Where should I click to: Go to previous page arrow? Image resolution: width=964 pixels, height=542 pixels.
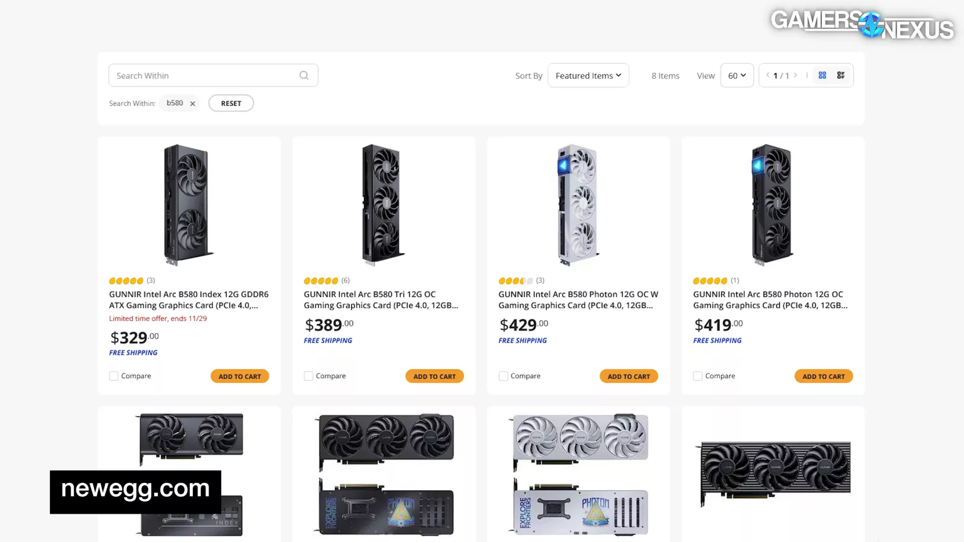pyautogui.click(x=768, y=75)
